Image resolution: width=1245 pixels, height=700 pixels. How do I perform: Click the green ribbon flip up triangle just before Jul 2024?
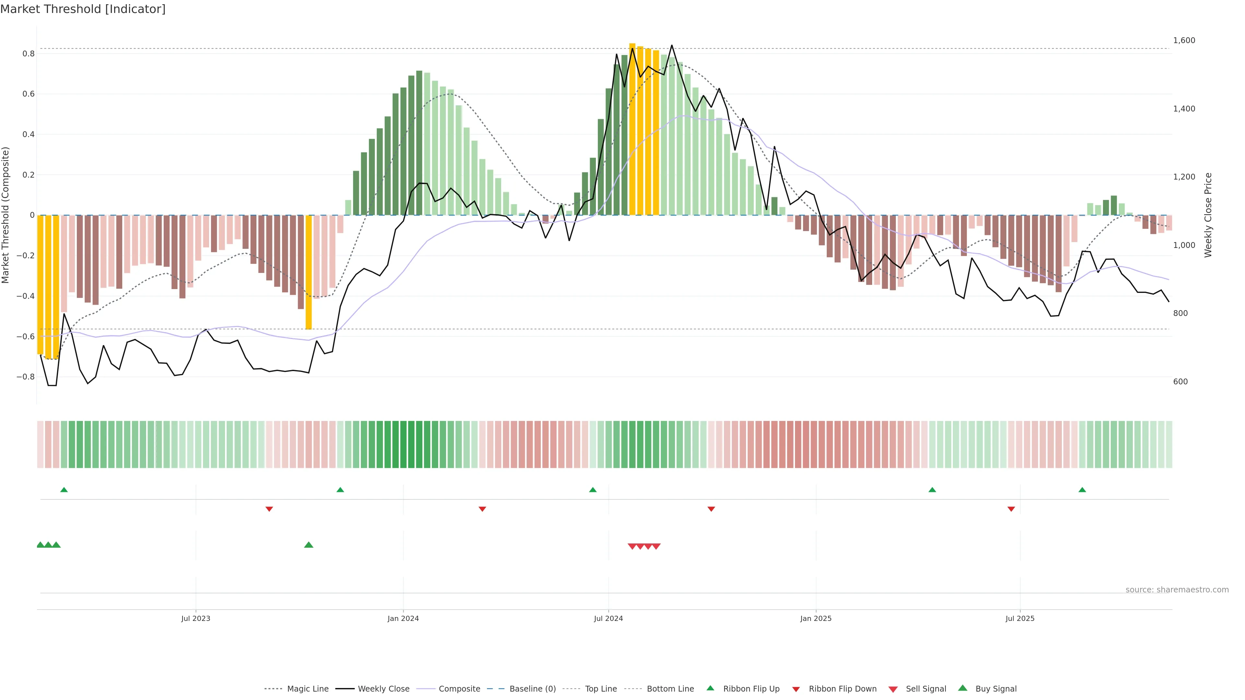(593, 490)
